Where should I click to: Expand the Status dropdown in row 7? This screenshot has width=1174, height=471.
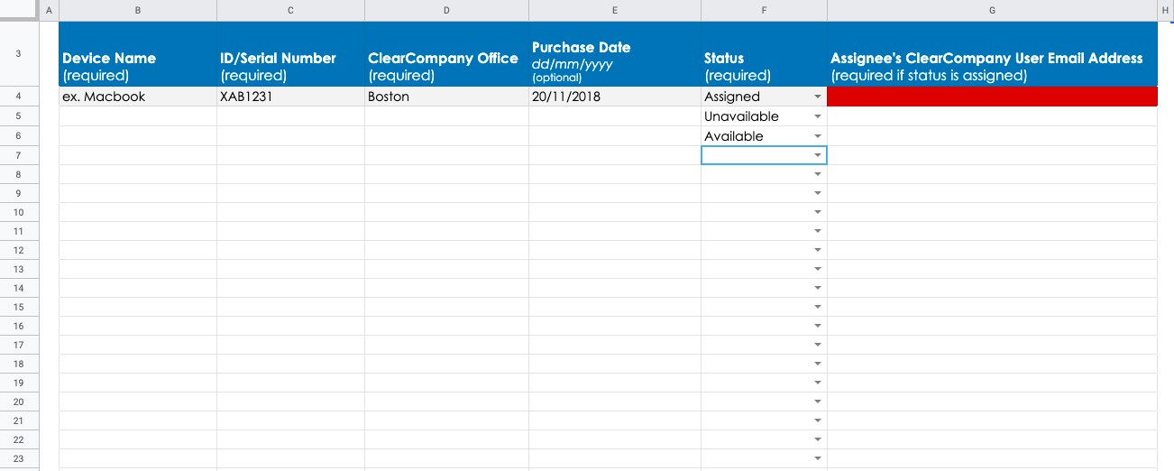click(x=818, y=155)
